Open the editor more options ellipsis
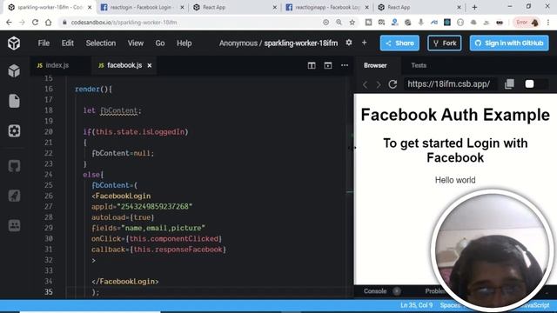557x313 pixels. pos(345,65)
